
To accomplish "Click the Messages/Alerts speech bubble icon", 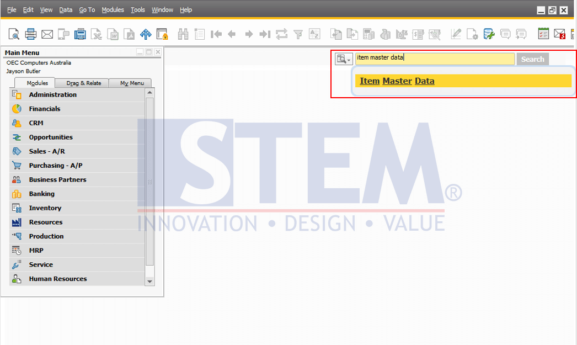I will point(505,34).
